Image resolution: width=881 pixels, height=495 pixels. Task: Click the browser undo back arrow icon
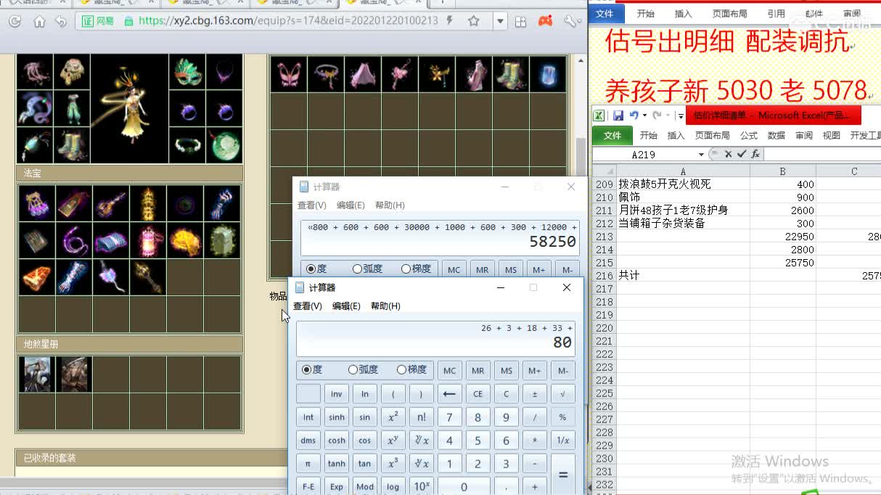click(62, 22)
